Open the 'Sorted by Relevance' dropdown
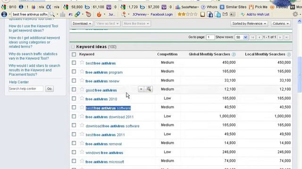 tap(249, 23)
